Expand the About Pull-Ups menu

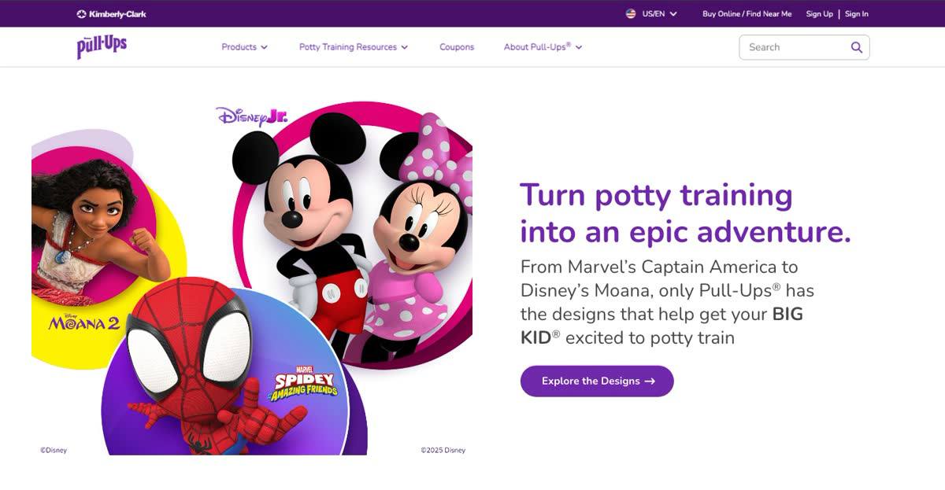[543, 47]
